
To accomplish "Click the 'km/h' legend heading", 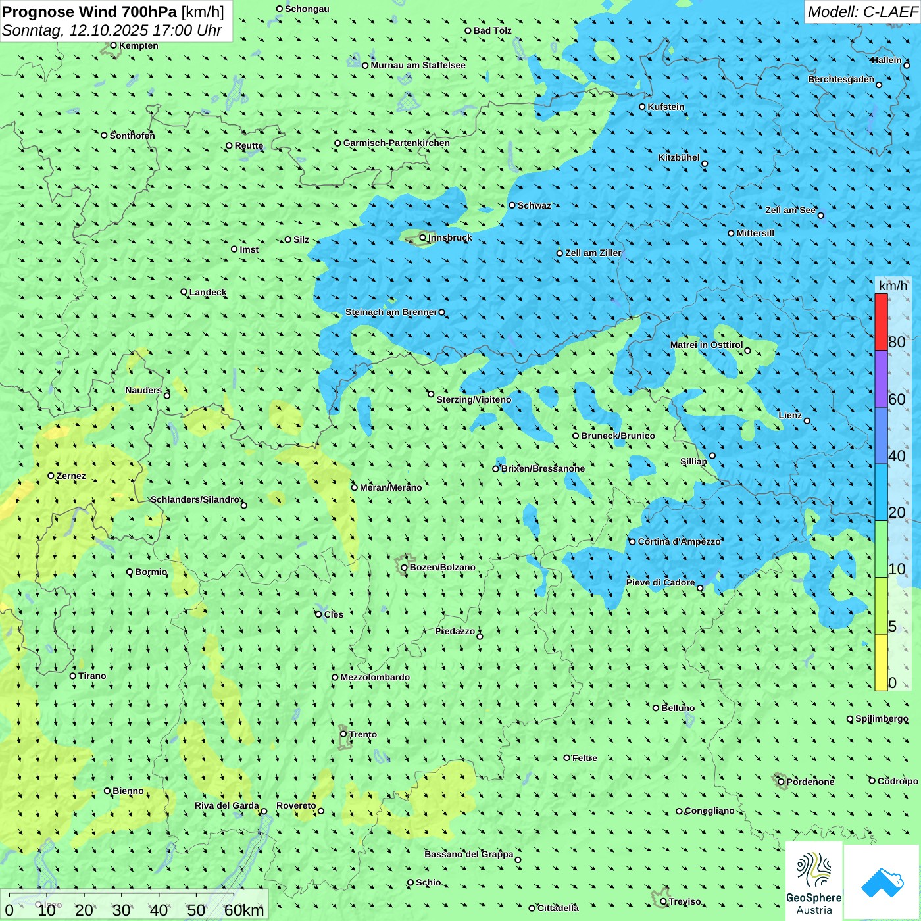I will (x=893, y=286).
